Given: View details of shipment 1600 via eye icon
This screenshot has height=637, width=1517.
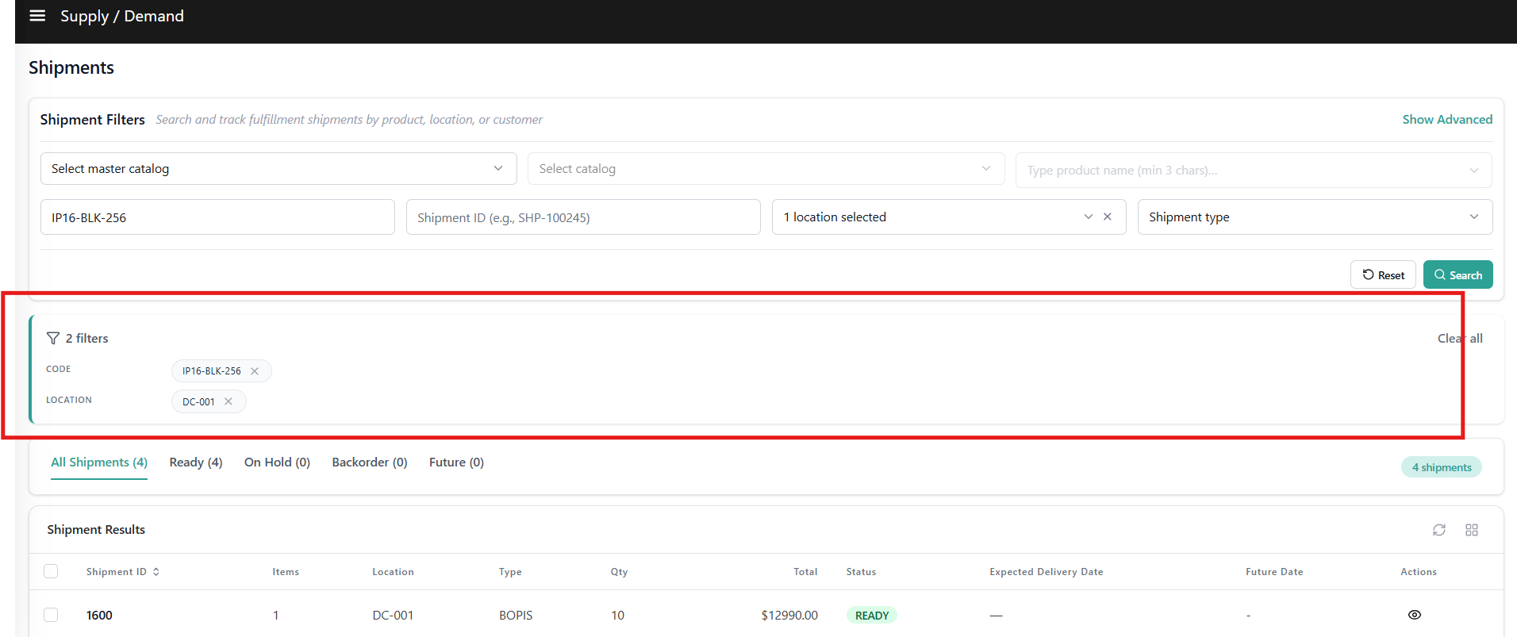Looking at the screenshot, I should point(1415,615).
